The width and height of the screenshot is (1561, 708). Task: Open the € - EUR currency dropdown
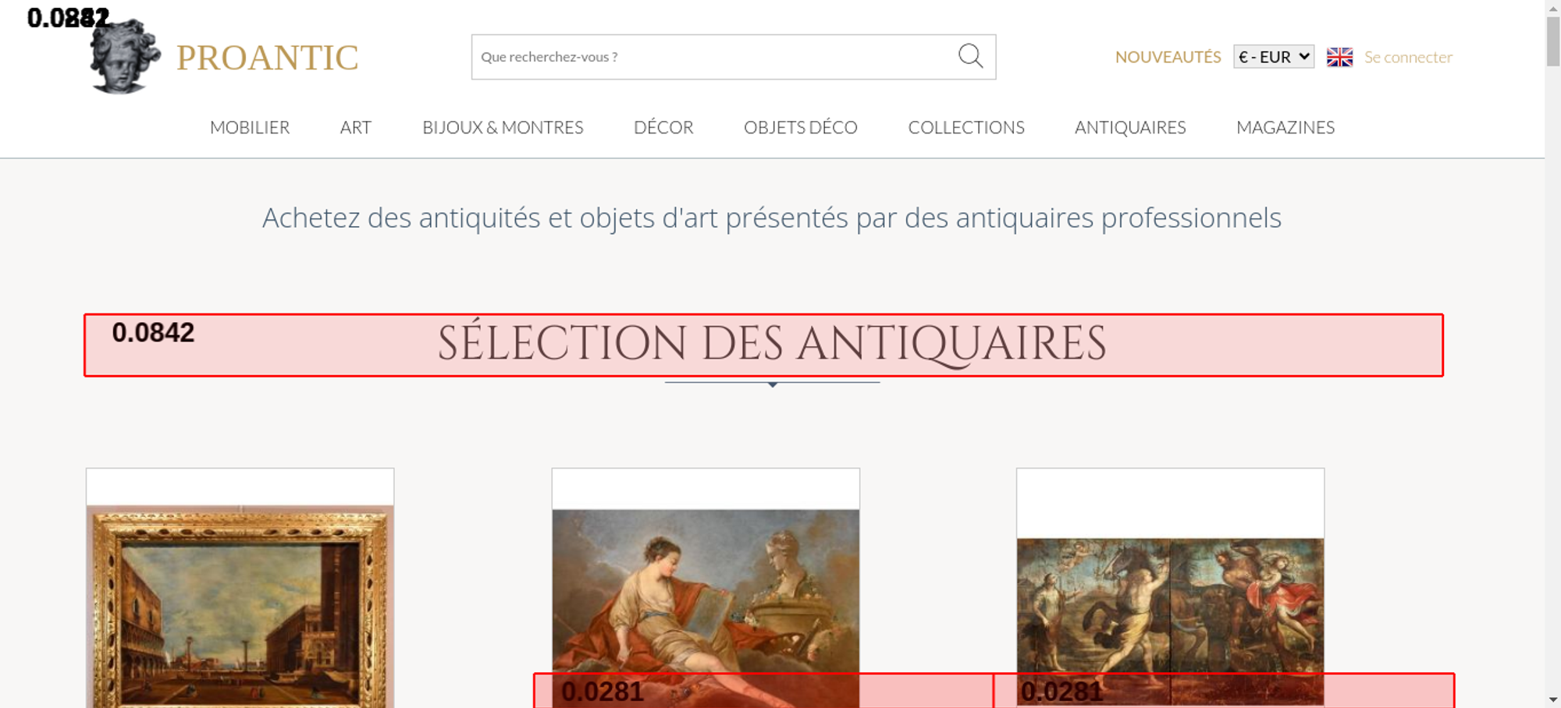pos(1273,57)
